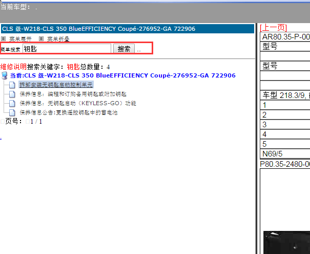Click document icon beside 编程和订购备用钥匙
Screen dimensions: 310x254
(x=12, y=94)
